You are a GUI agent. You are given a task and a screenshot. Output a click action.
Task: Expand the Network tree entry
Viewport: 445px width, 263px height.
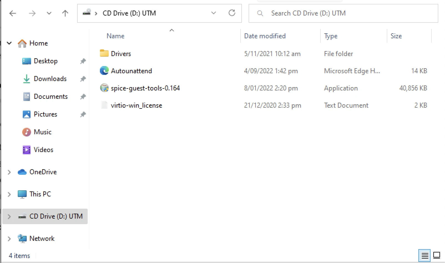[x=9, y=239]
